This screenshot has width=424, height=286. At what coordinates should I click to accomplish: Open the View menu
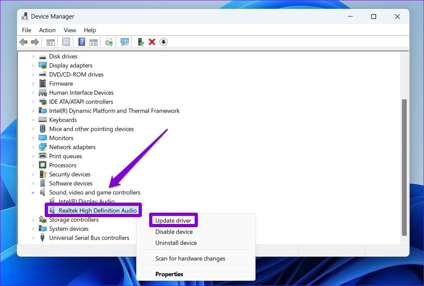coord(69,30)
